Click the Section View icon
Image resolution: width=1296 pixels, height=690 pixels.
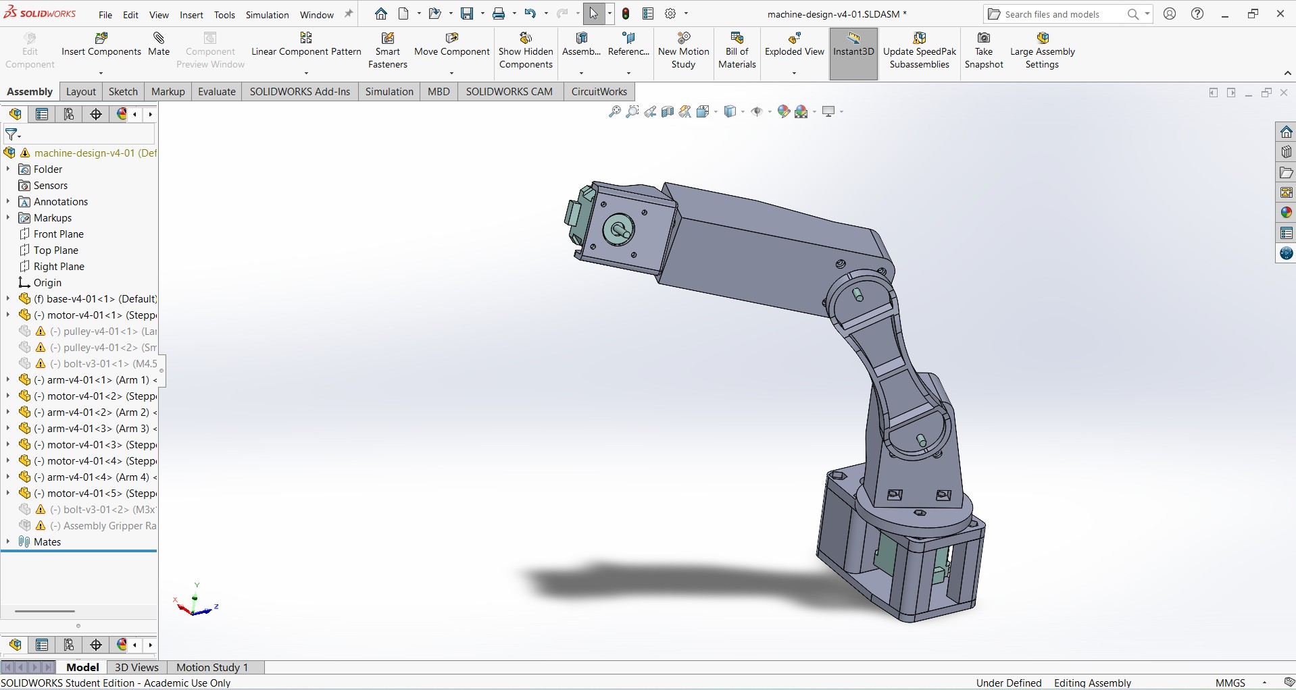click(668, 111)
